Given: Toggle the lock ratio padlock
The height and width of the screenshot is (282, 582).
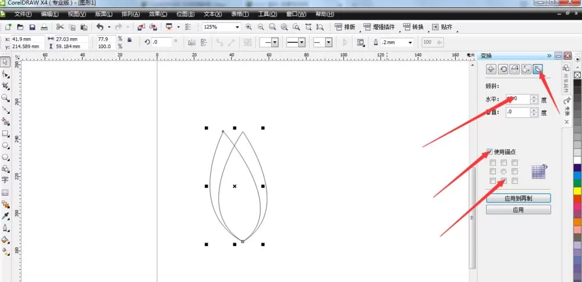Looking at the screenshot, I should point(129,39).
